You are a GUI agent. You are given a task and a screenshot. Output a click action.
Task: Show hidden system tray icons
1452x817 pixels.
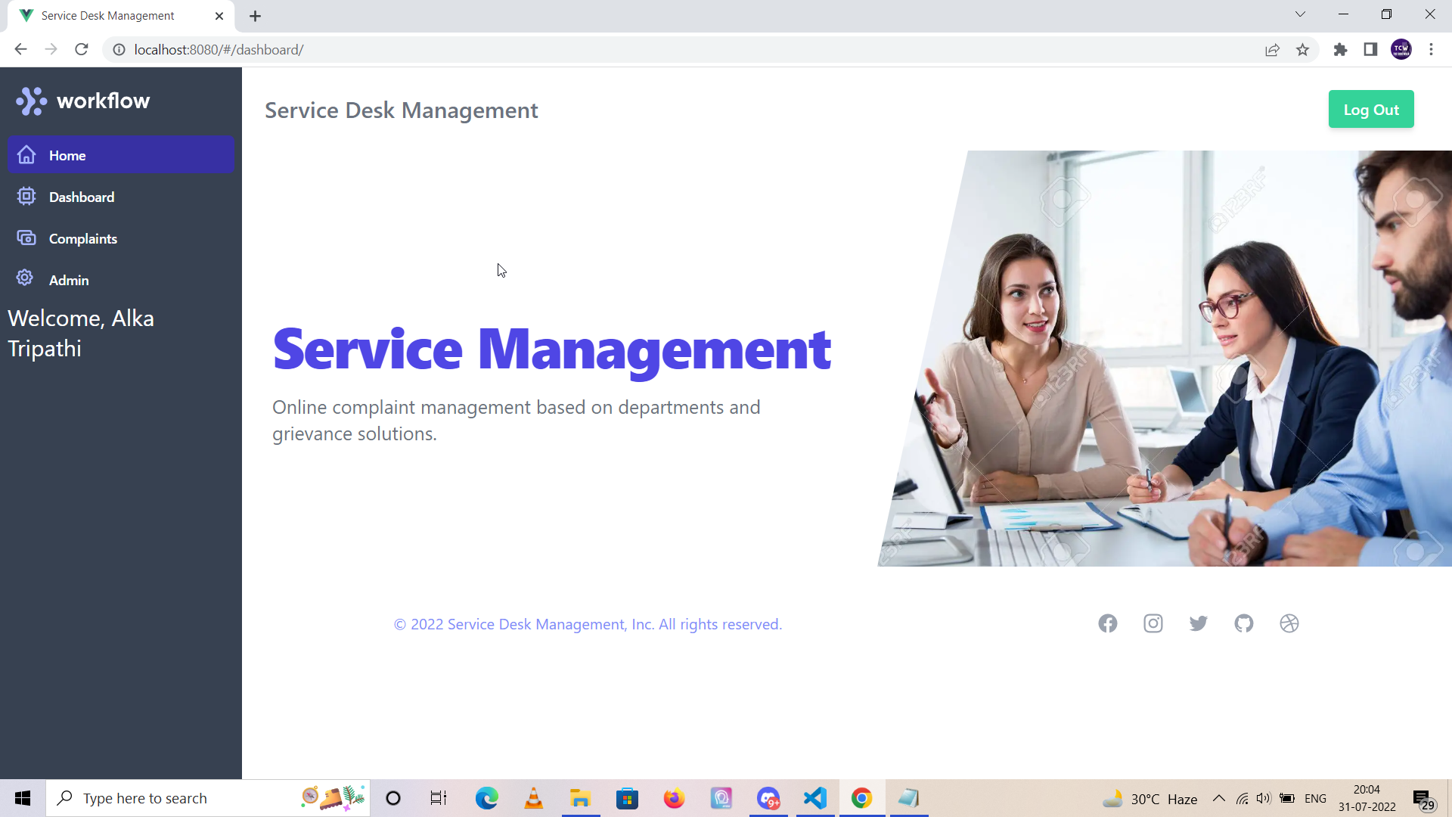click(1219, 798)
